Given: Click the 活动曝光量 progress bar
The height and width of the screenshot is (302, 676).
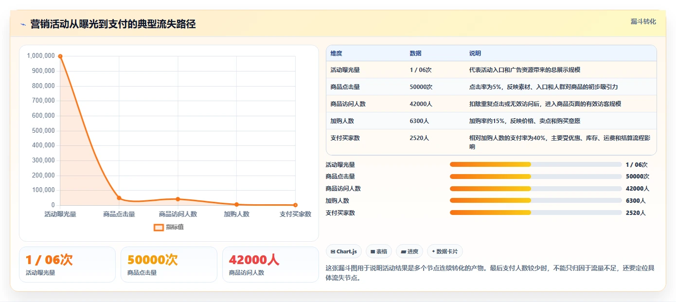Looking at the screenshot, I should coord(536,164).
